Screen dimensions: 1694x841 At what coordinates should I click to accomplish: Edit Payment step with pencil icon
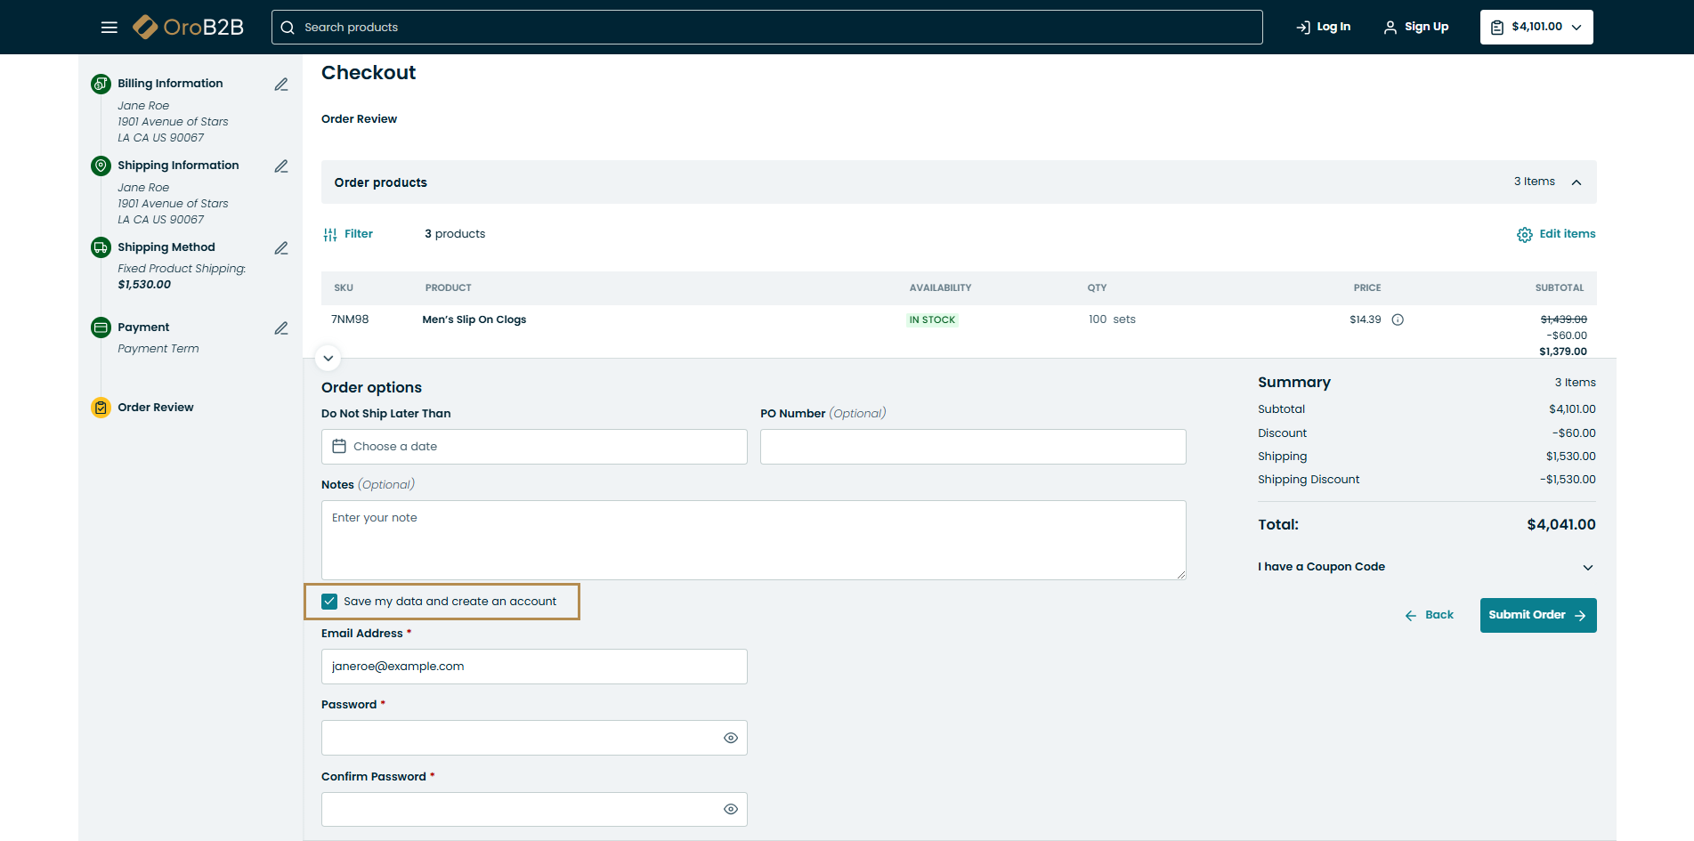pos(281,328)
